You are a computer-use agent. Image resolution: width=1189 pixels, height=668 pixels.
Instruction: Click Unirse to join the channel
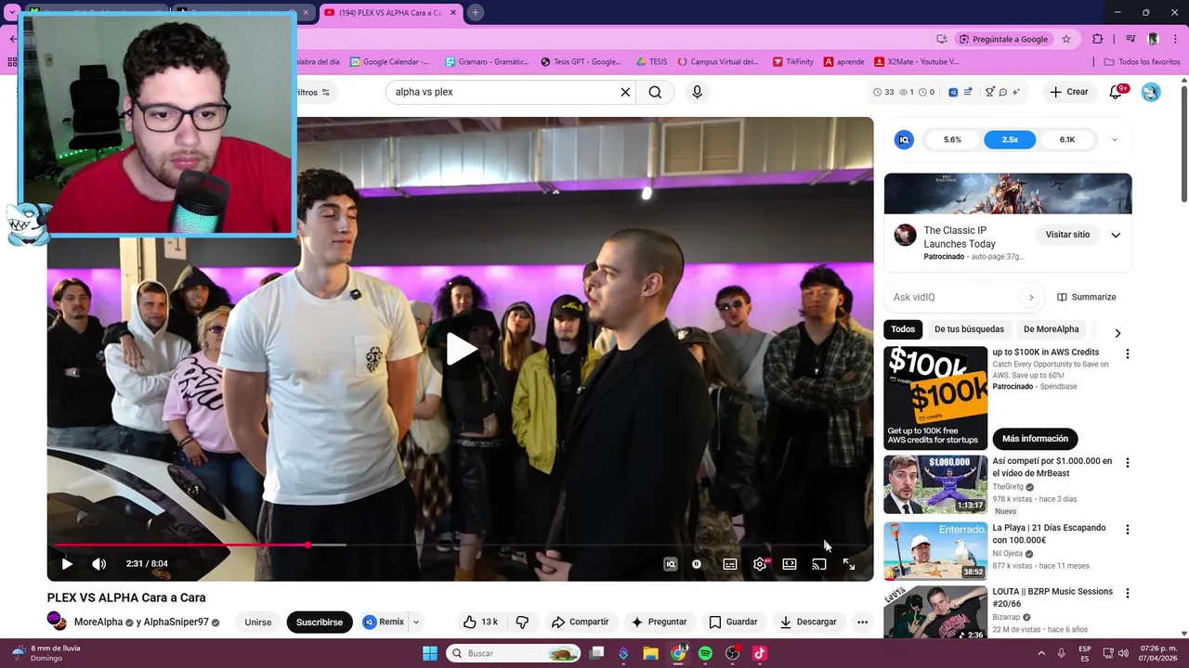[x=258, y=622]
